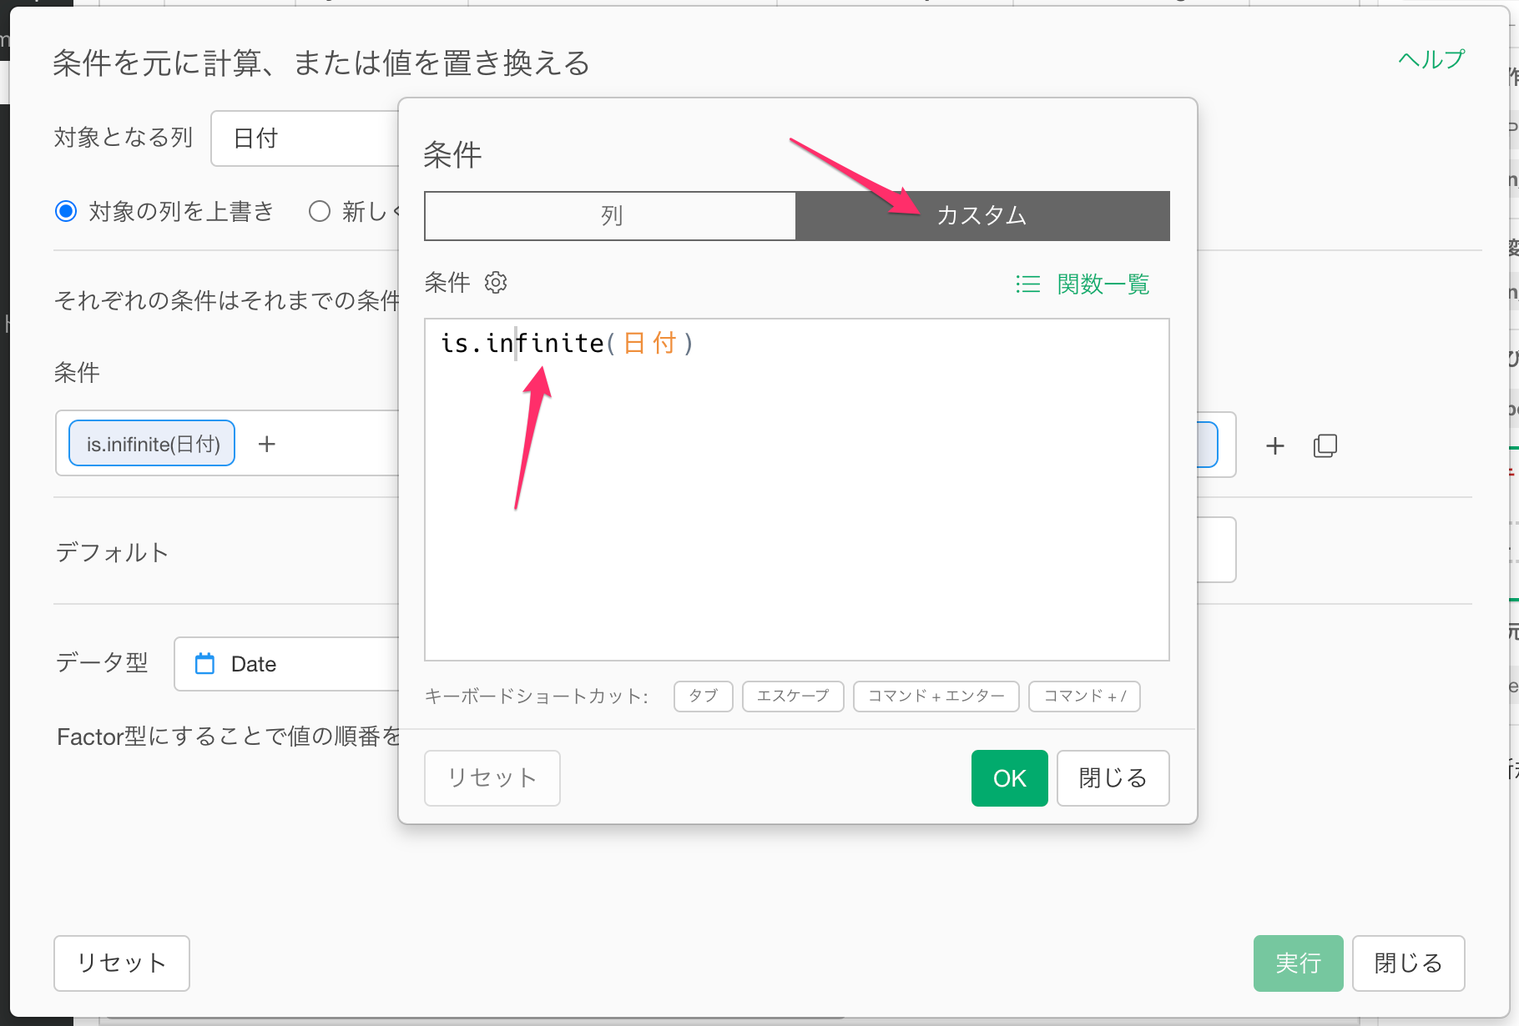Click the gear icon beside 条件 label

pyautogui.click(x=496, y=283)
